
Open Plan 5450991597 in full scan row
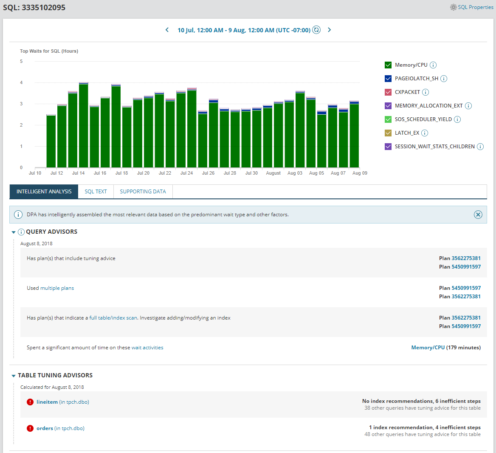point(466,326)
